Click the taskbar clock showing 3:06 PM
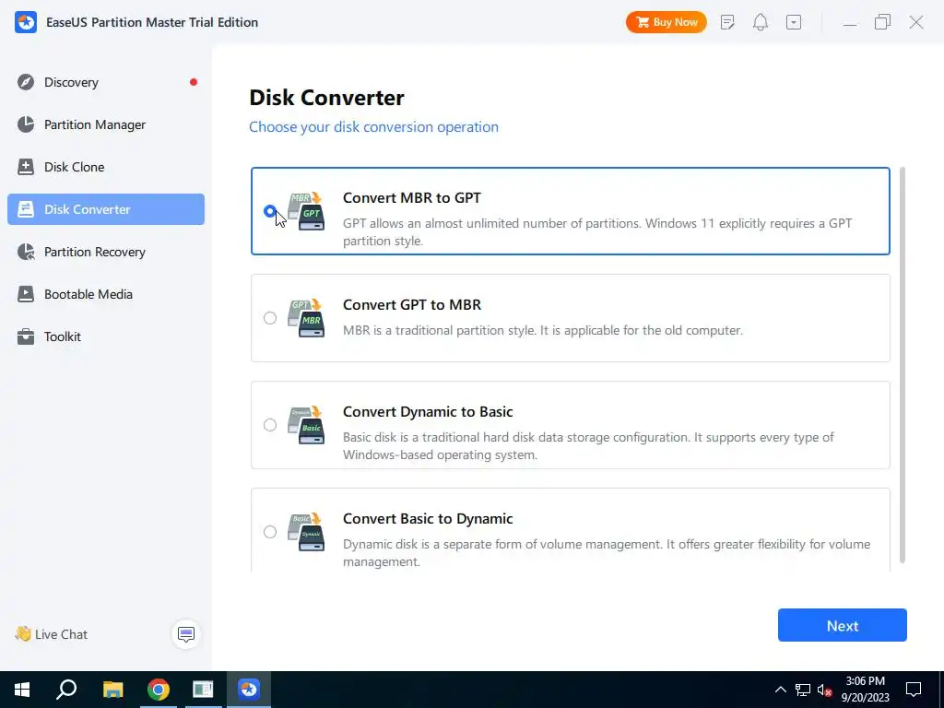944x708 pixels. click(x=865, y=690)
